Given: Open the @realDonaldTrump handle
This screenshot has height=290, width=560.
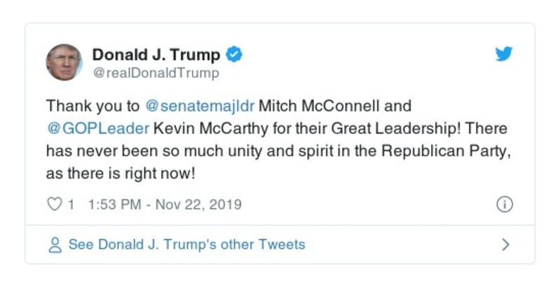Looking at the screenshot, I should [x=156, y=73].
